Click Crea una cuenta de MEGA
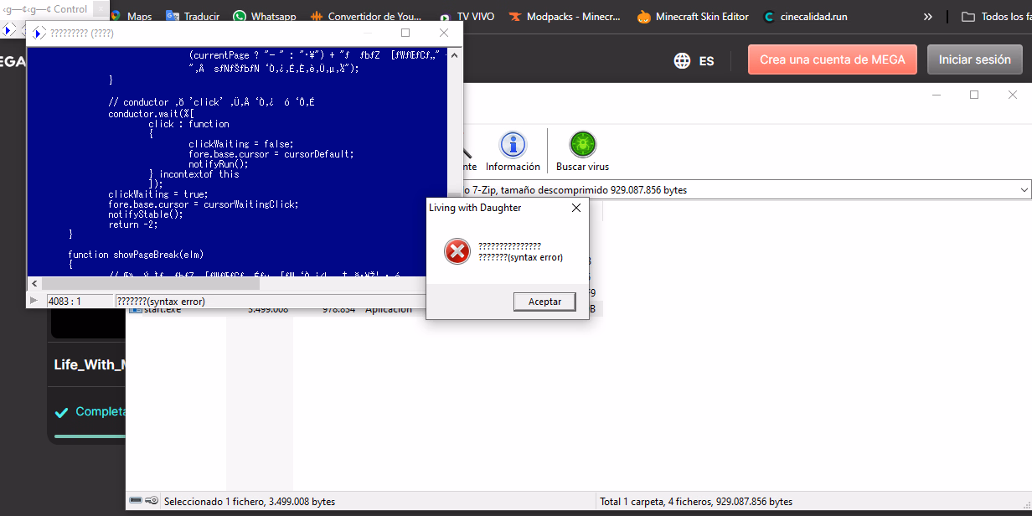This screenshot has width=1032, height=516. coord(832,59)
